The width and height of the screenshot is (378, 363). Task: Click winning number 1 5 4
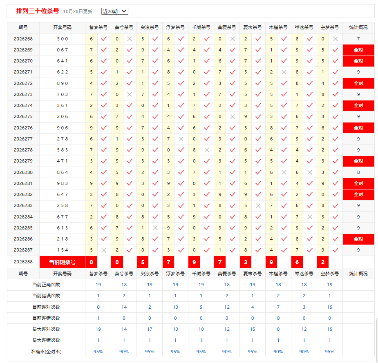coord(63,250)
